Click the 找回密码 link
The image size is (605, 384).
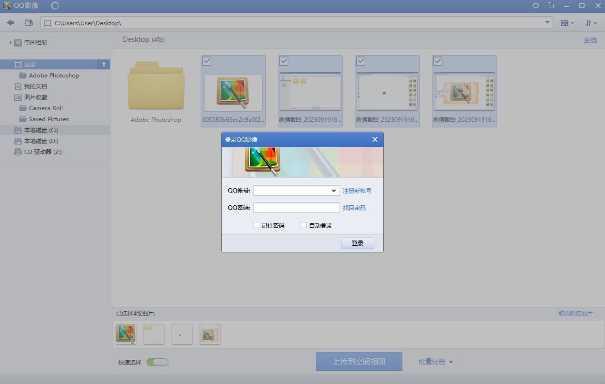pos(354,208)
